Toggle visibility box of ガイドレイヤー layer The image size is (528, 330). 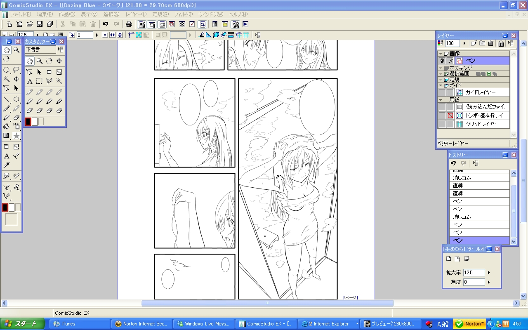click(442, 93)
